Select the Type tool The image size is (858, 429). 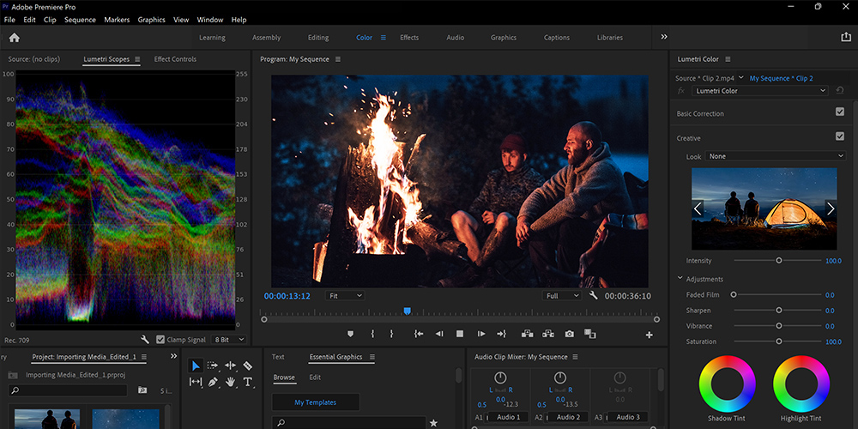click(247, 382)
